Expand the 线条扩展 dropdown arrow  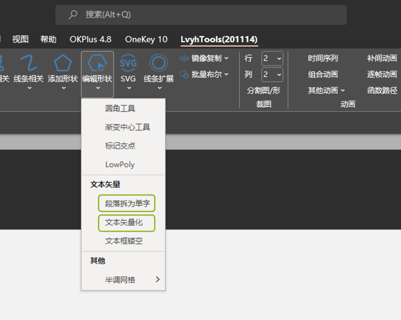coord(160,88)
